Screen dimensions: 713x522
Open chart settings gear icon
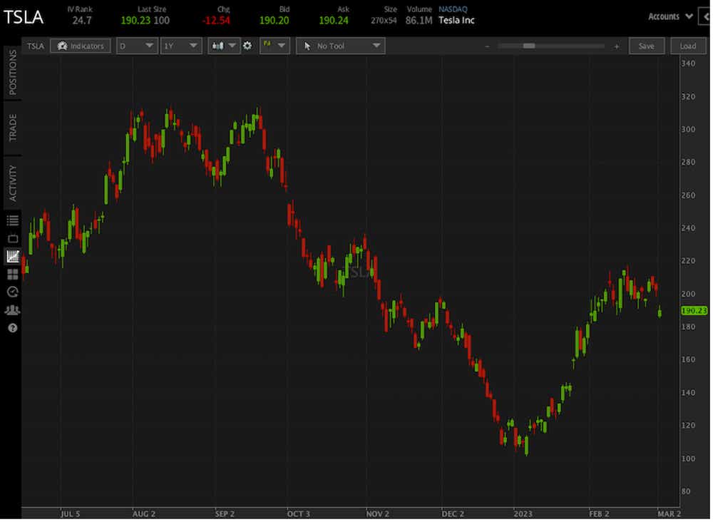coord(248,46)
